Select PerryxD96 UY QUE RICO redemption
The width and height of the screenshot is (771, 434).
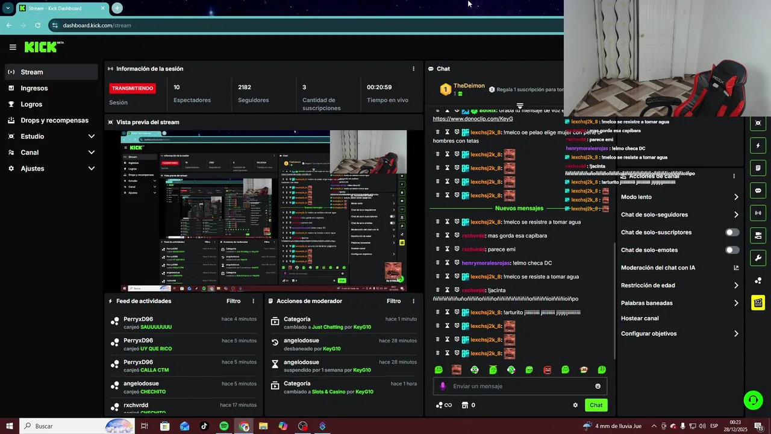(184, 345)
